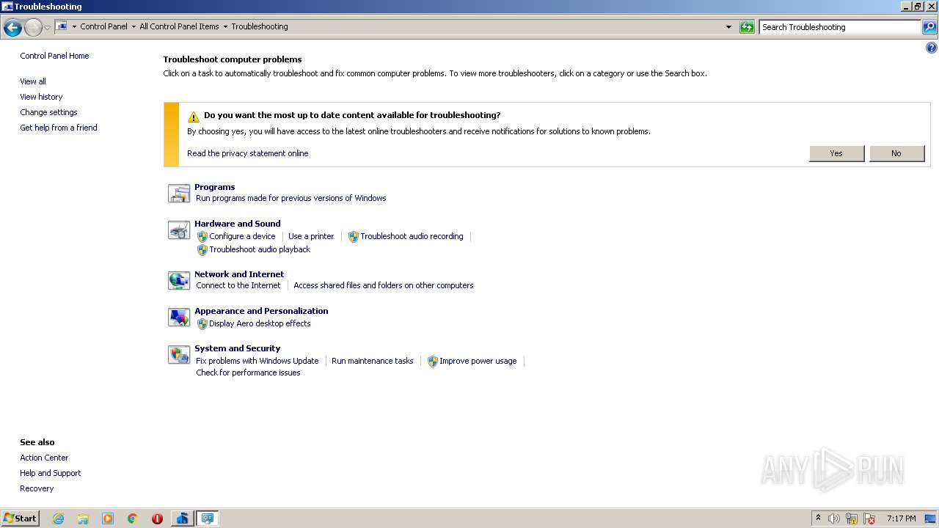Expand dropdown arrow after All Control Panel Items

coord(225,26)
